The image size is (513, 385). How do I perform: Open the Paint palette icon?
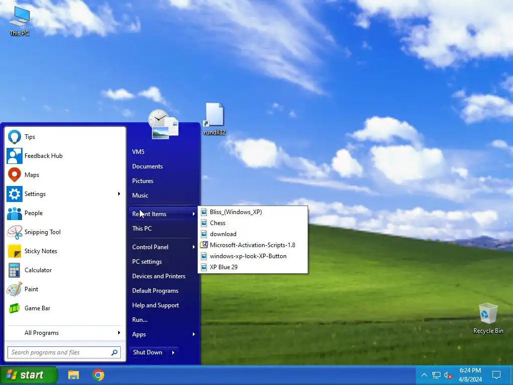click(x=15, y=289)
